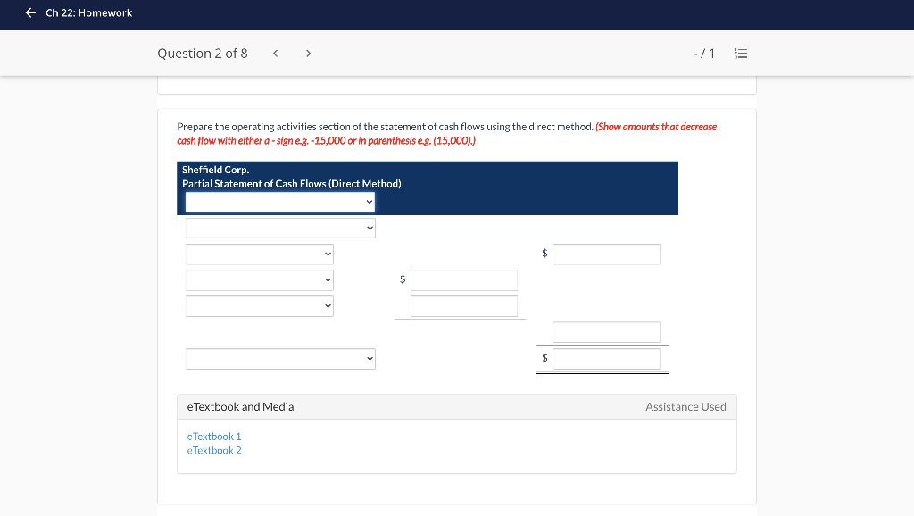The height and width of the screenshot is (516, 914).
Task: Advance to the next question with the right chevron
Action: point(308,53)
